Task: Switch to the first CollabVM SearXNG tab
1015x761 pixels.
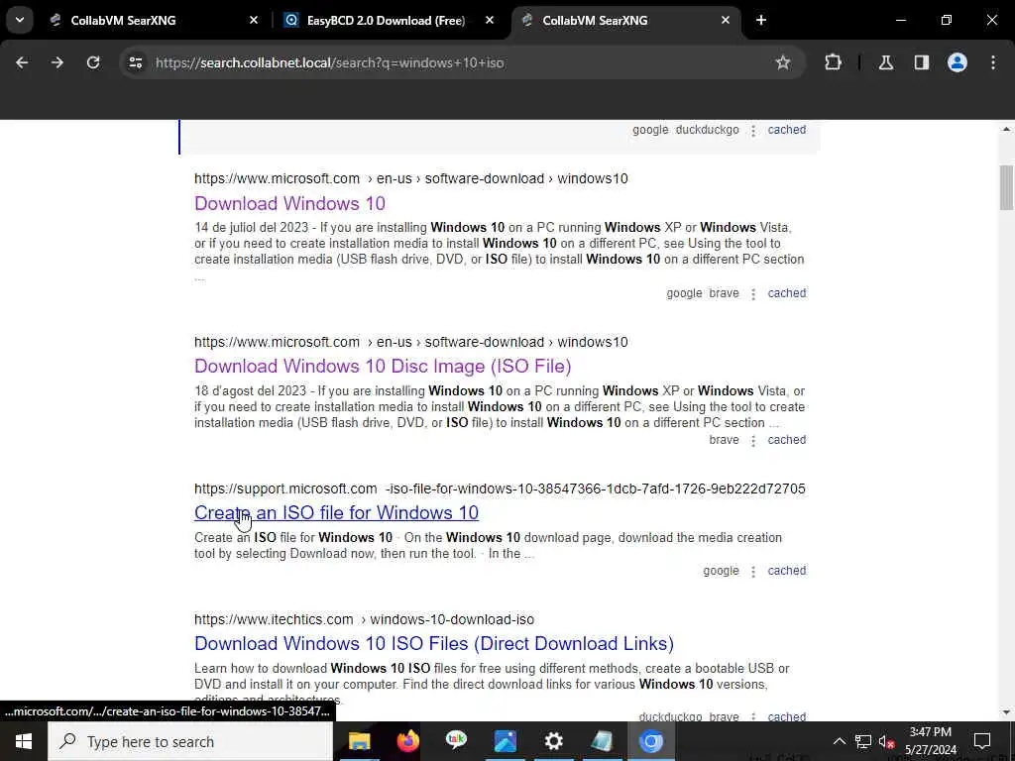Action: (156, 20)
